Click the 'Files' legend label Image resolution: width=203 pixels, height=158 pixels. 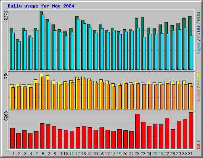click(x=199, y=32)
